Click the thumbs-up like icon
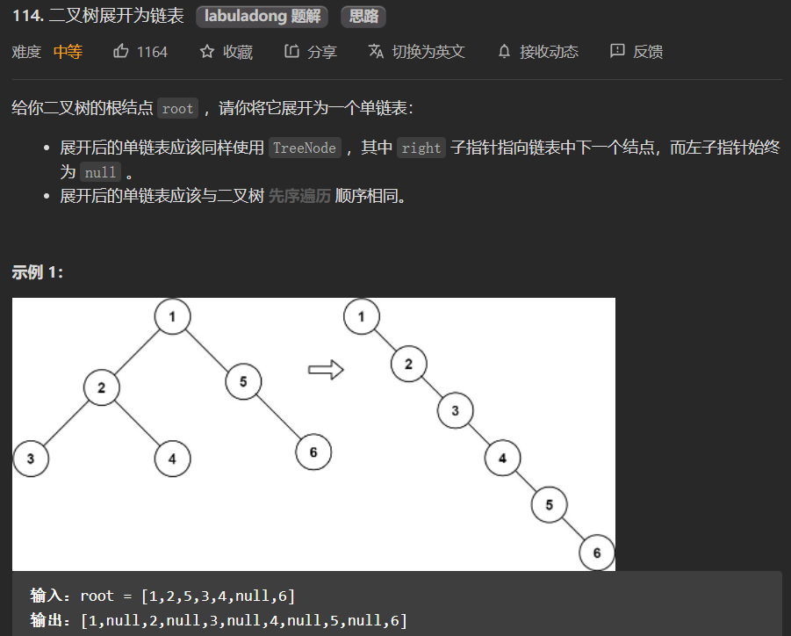Viewport: 791px width, 636px height. (x=120, y=51)
